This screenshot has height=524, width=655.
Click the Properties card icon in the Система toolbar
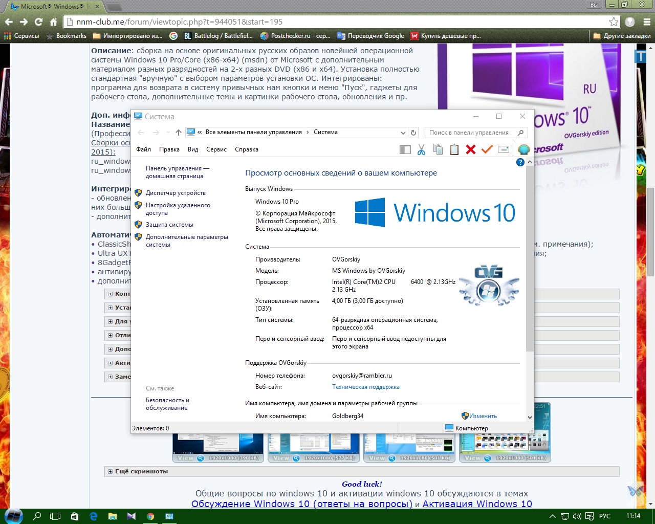click(x=504, y=149)
